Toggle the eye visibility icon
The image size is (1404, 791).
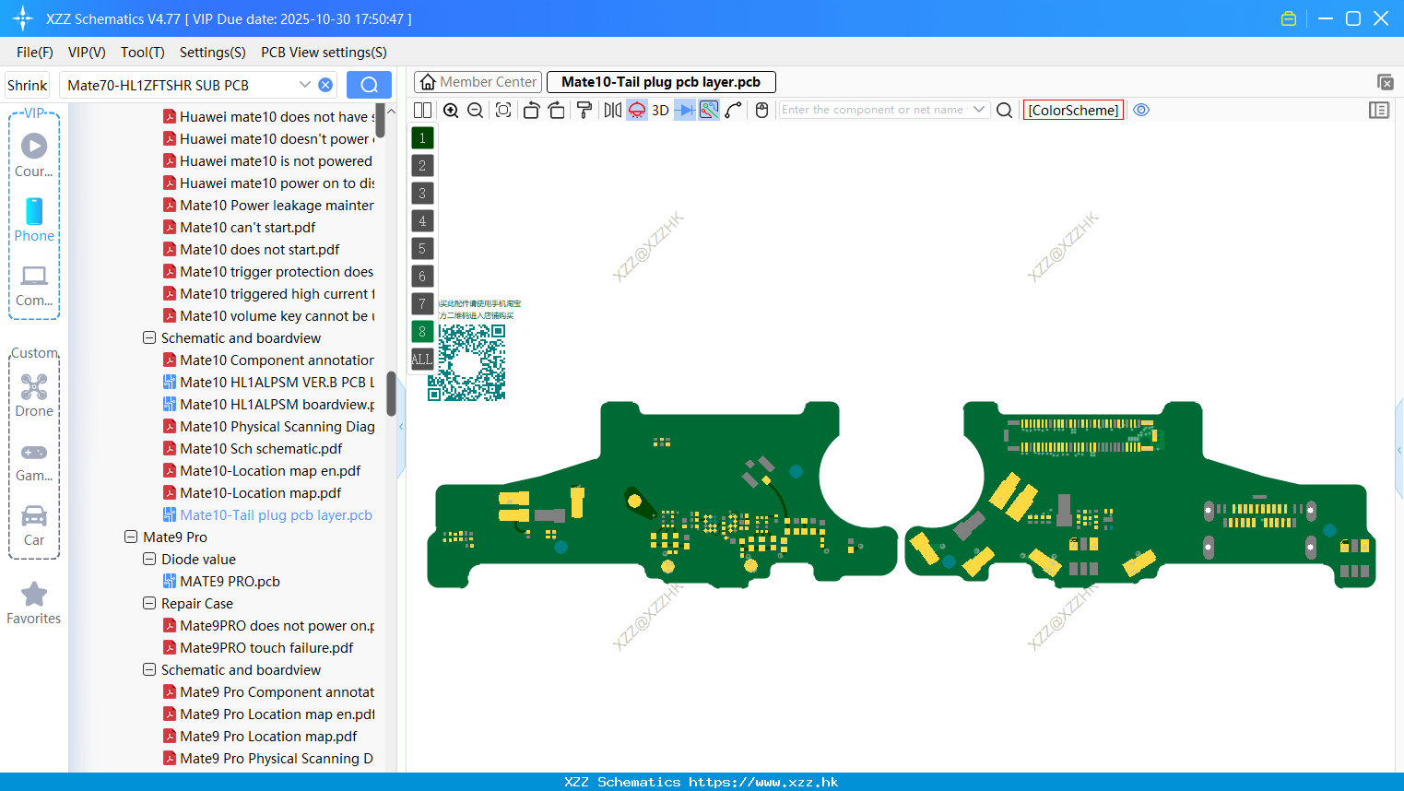click(1141, 110)
